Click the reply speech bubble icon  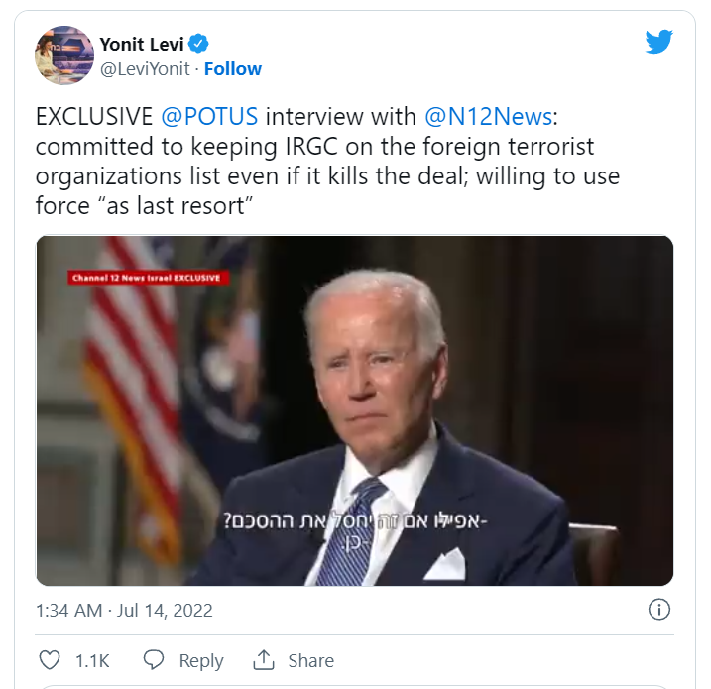[154, 660]
